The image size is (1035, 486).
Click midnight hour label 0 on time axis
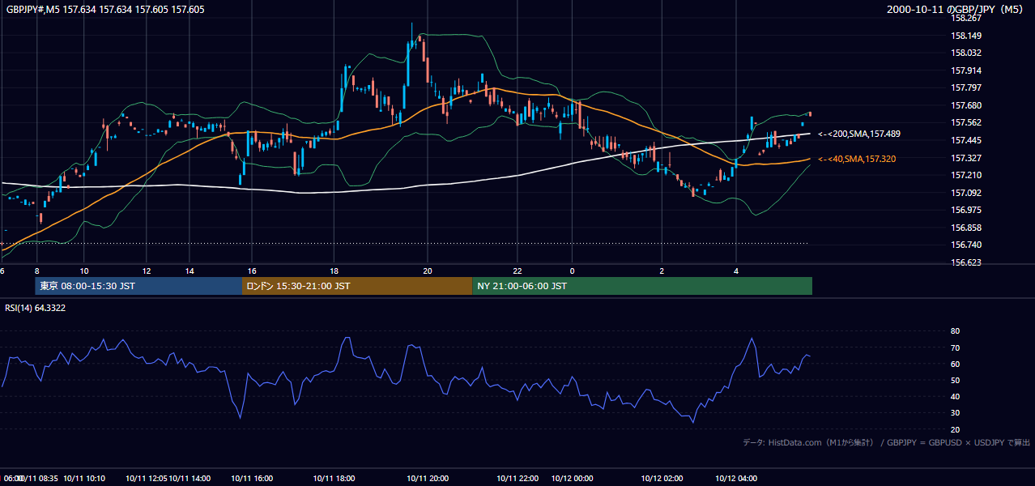coord(572,271)
